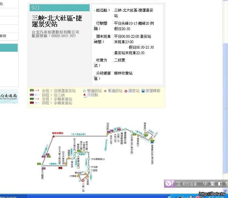Click the orange 單邊設站 legend dot
This screenshot has height=198, width=228.
(x=105, y=91)
